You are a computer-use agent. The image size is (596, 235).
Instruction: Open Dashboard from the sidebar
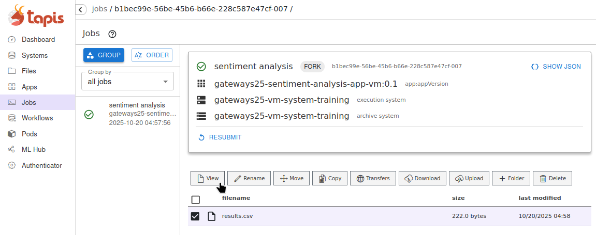click(38, 39)
